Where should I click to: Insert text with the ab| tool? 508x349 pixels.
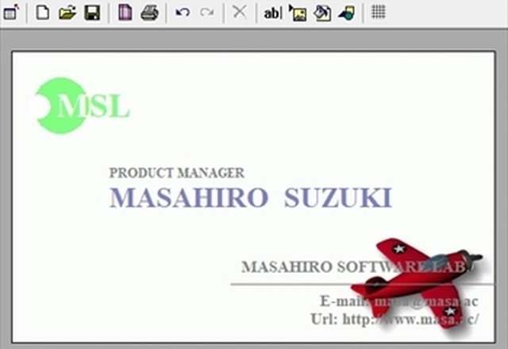click(x=273, y=13)
